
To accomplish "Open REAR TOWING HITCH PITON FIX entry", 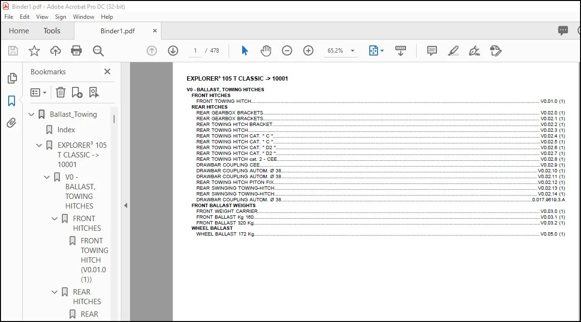I will 380,182.
